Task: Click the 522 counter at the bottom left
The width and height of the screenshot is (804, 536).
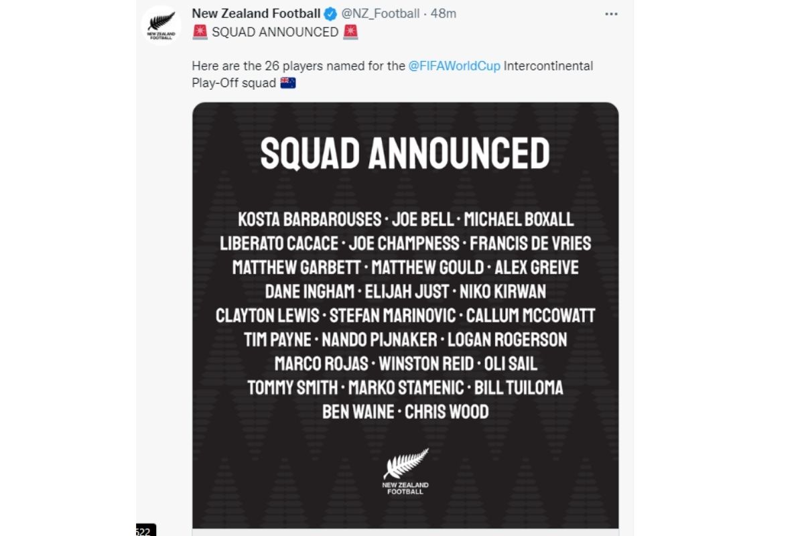Action: [144, 531]
